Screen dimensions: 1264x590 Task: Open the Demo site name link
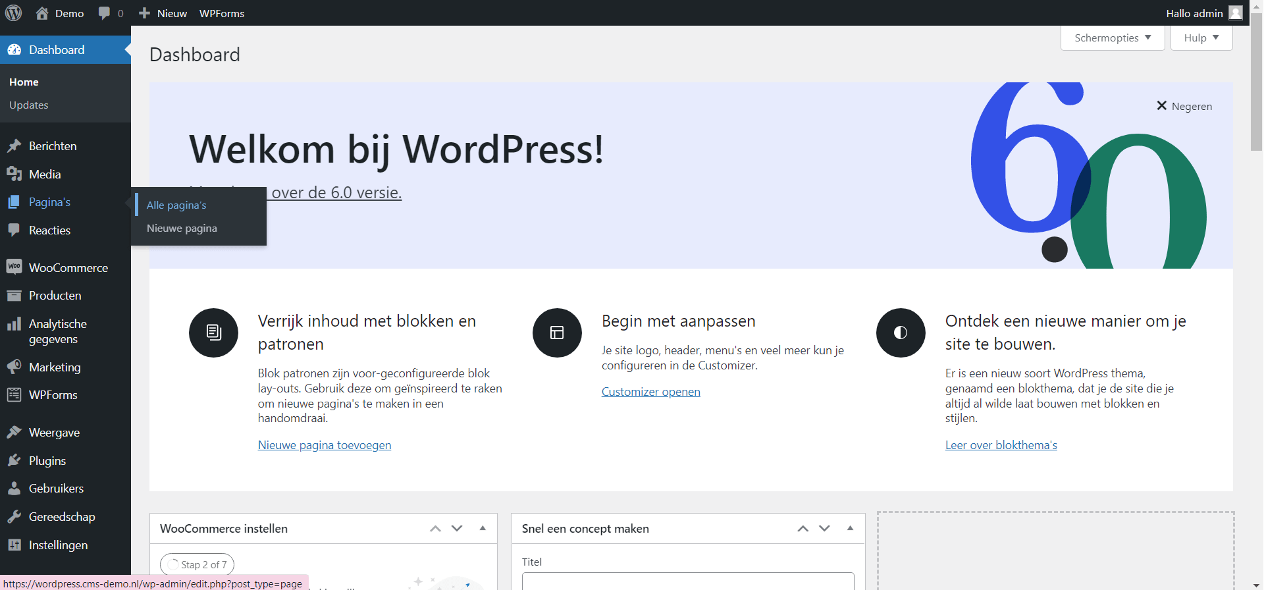[69, 13]
